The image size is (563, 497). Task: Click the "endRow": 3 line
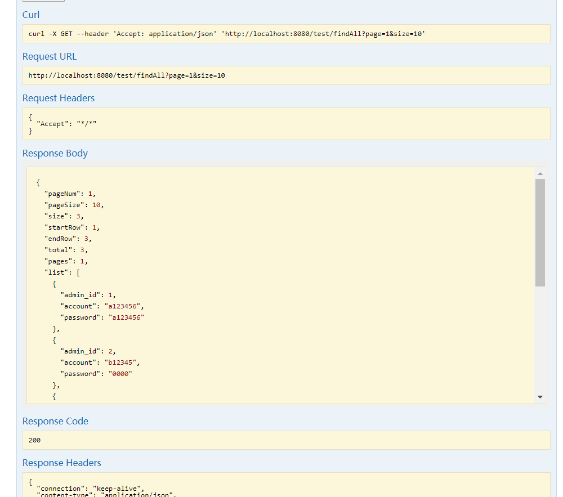68,239
